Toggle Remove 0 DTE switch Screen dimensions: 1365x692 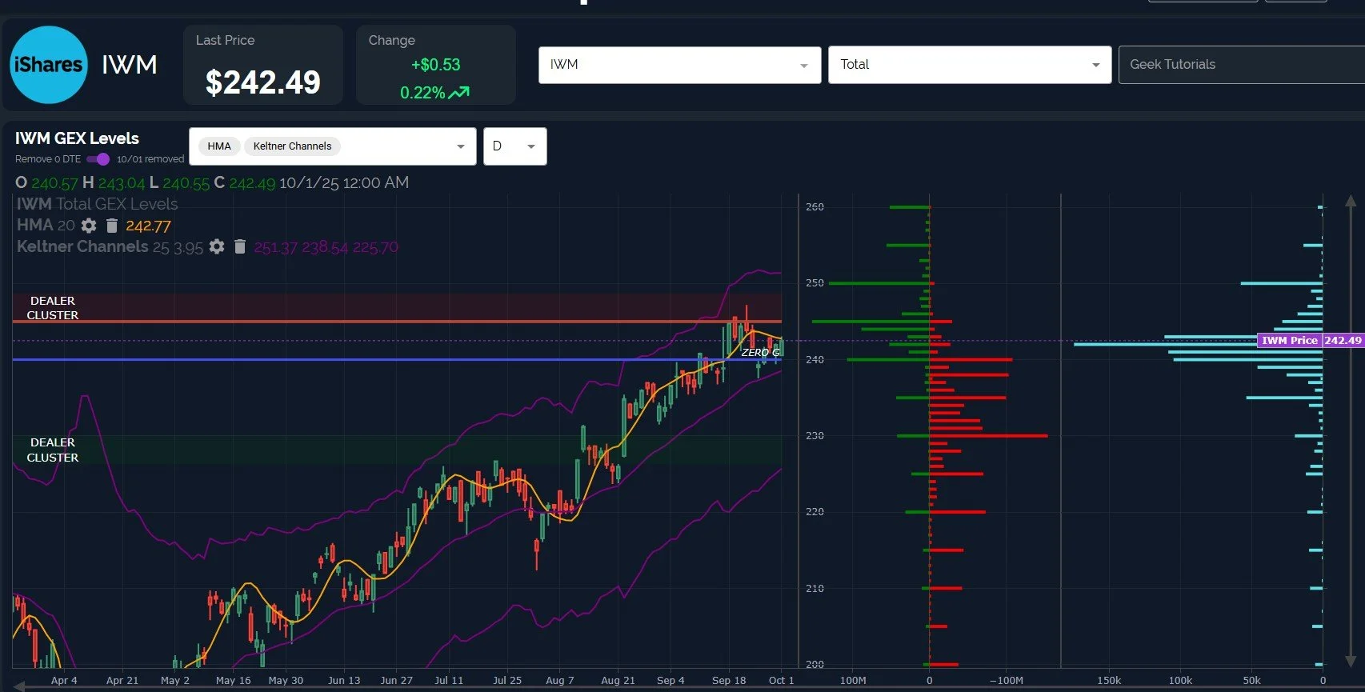98,158
